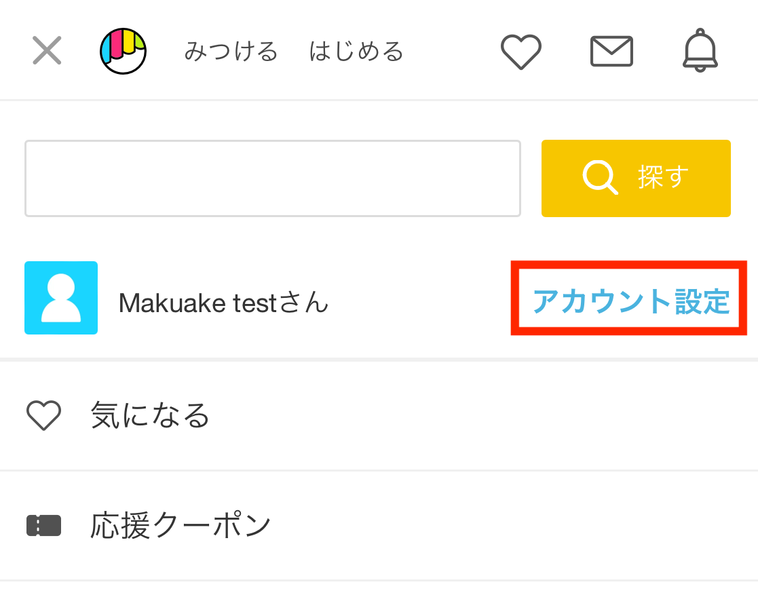Click the magnifying glass icon in 探す
This screenshot has width=758, height=593.
(x=600, y=177)
